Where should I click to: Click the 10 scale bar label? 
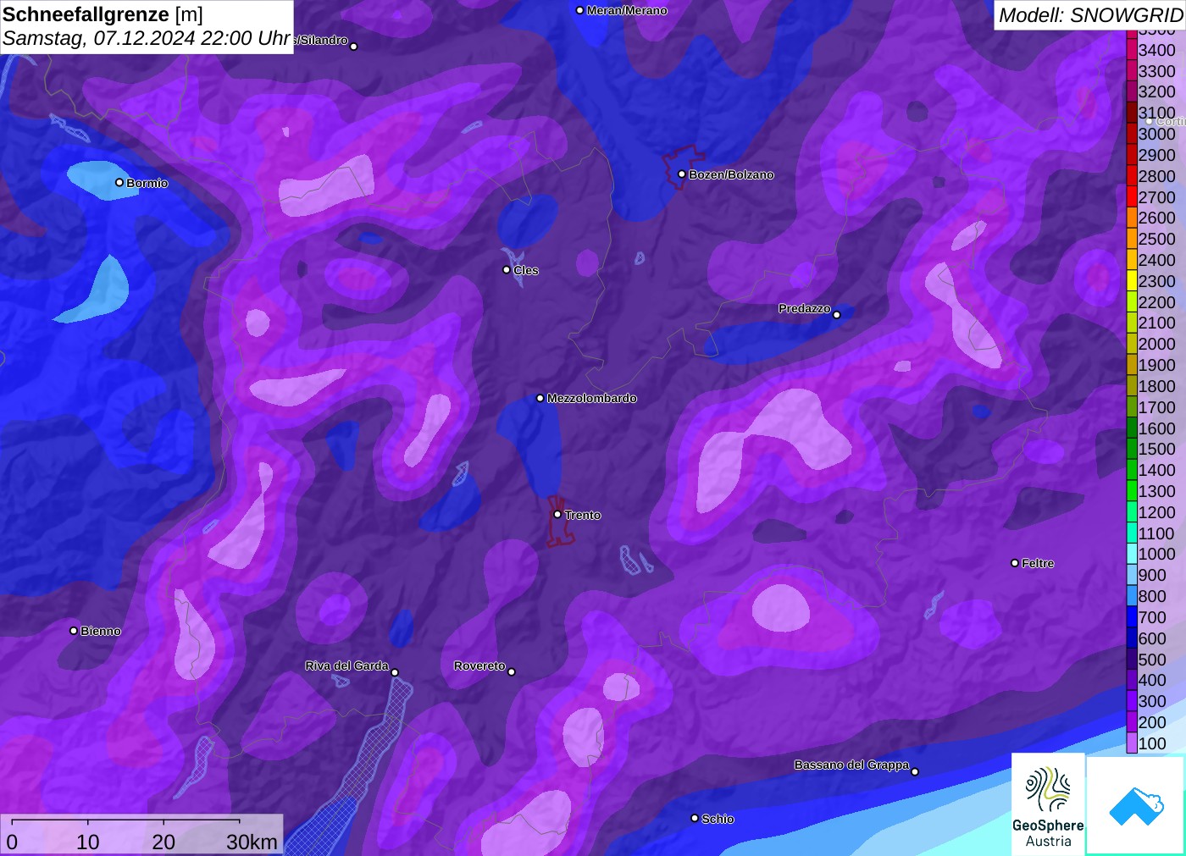tap(88, 842)
